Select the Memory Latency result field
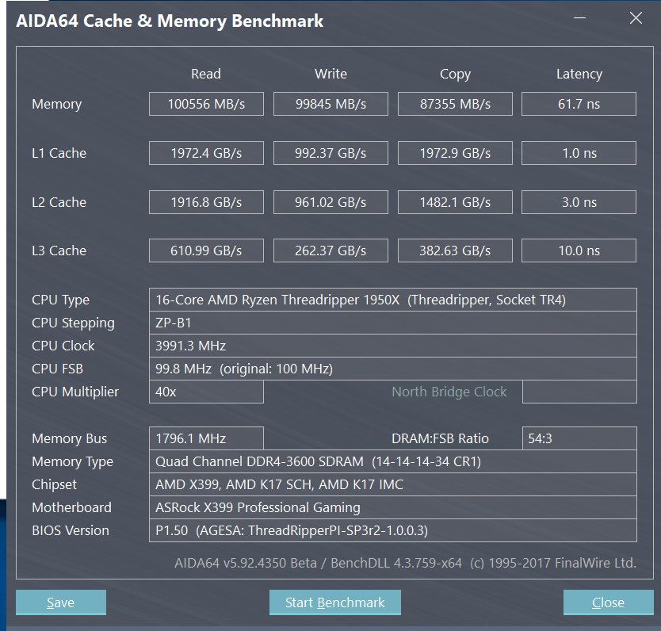 click(x=579, y=104)
